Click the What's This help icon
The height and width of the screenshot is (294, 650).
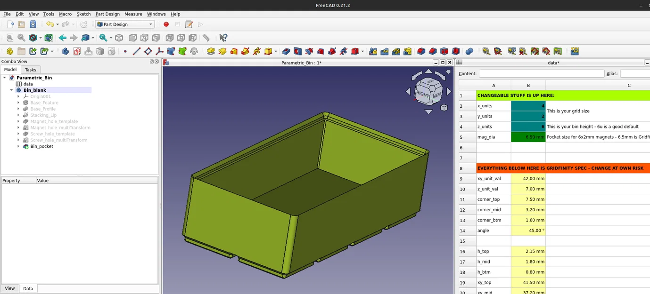click(223, 38)
